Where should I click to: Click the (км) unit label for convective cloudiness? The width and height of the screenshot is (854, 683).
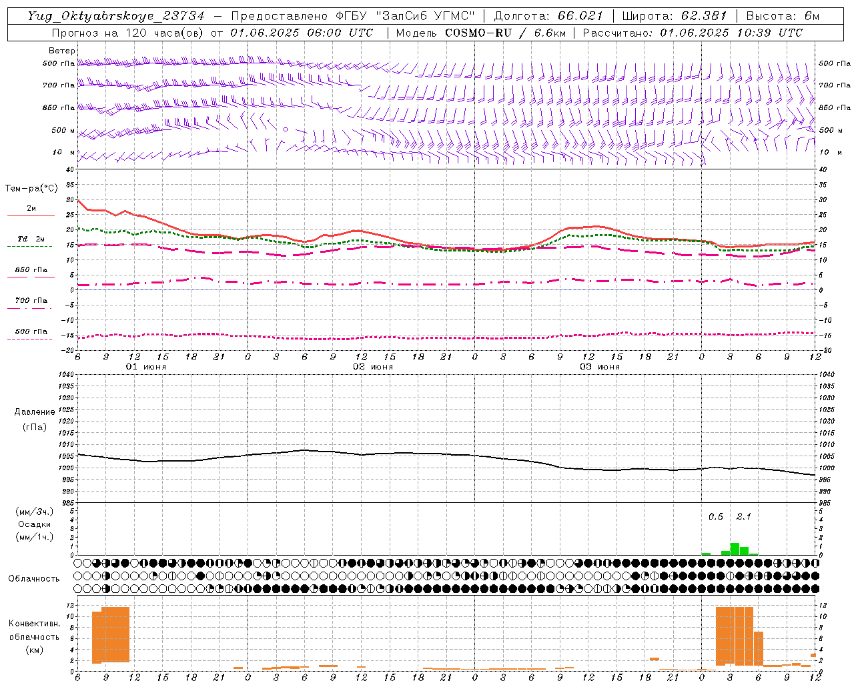(x=35, y=650)
